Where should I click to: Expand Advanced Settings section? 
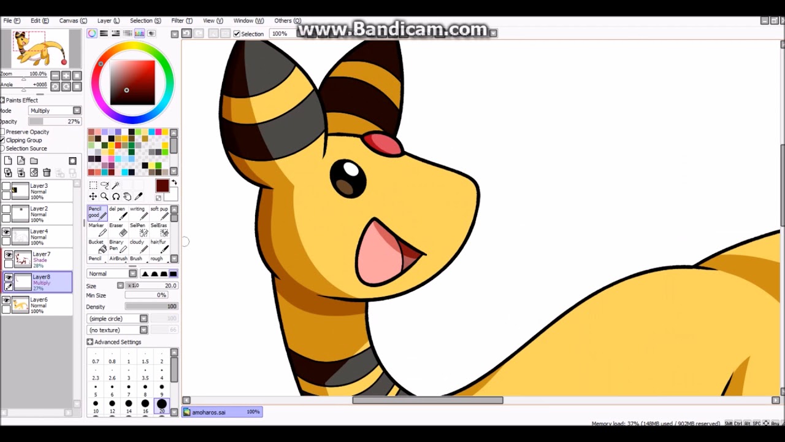tap(90, 342)
